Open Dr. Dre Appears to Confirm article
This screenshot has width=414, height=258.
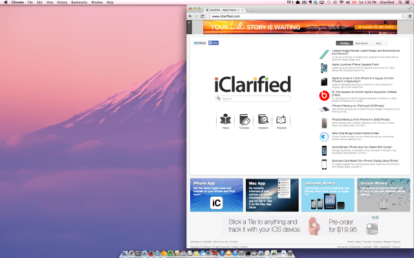364,93
